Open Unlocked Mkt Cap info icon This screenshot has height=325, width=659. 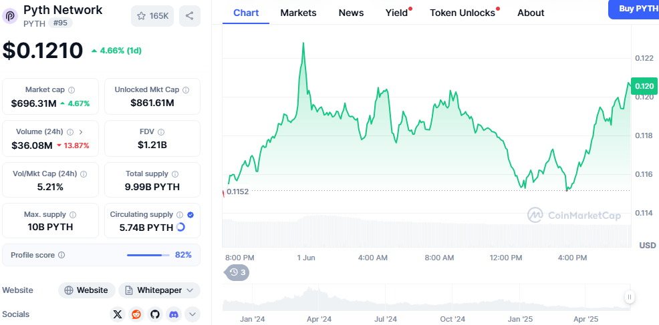[186, 90]
